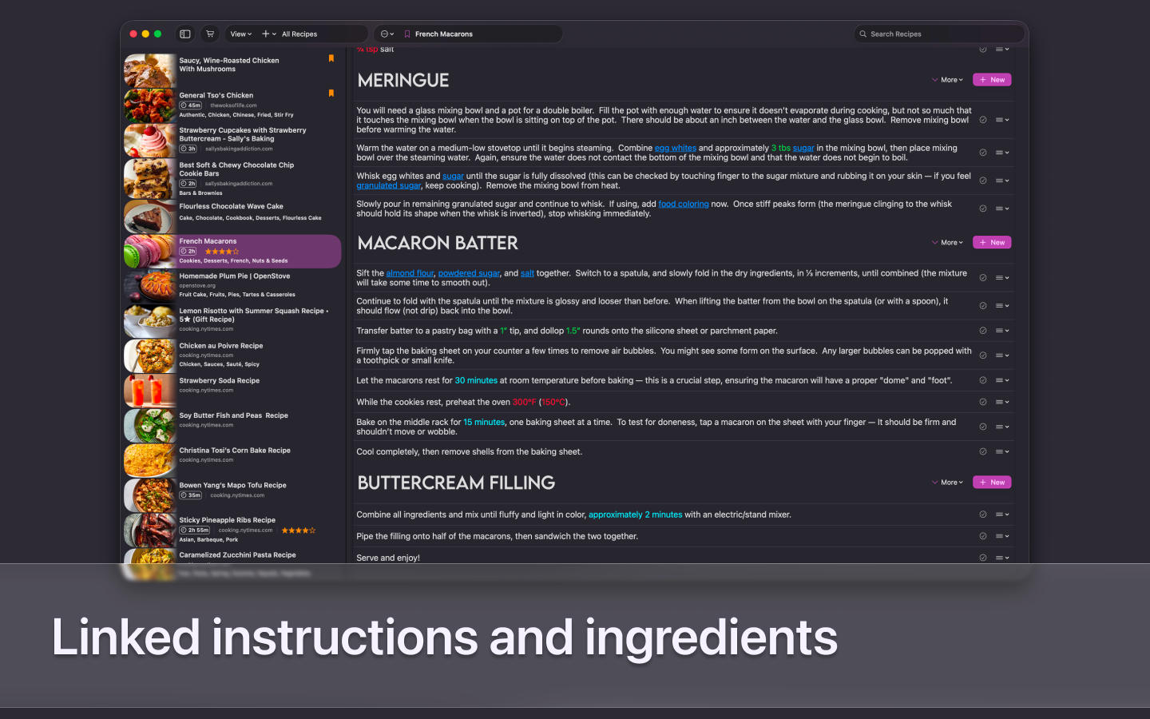1150x719 pixels.
Task: Open the Lemon Risotto recipe thumbnail
Action: tap(149, 320)
